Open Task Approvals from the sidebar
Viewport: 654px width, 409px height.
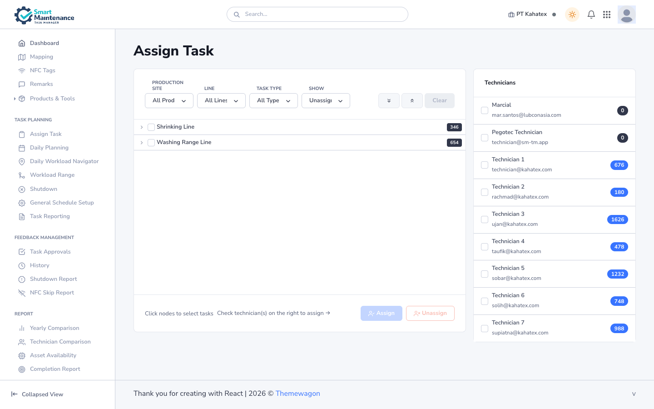tap(50, 252)
